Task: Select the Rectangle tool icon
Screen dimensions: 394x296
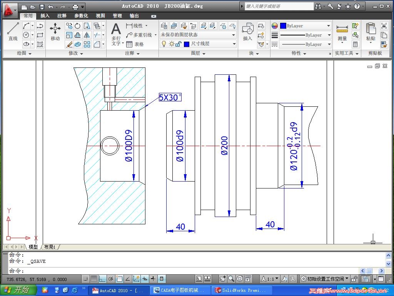Action: (40, 35)
